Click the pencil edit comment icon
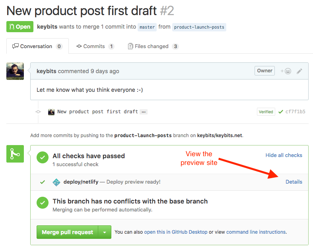This screenshot has width=313, height=250. click(299, 71)
